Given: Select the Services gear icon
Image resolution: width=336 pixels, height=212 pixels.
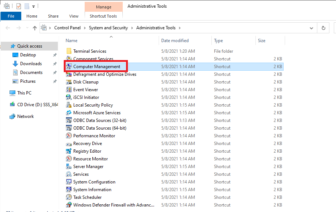Looking at the screenshot, I should point(69,174).
